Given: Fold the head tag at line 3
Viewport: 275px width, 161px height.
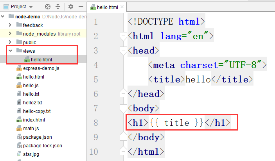Looking at the screenshot, I should (x=123, y=51).
